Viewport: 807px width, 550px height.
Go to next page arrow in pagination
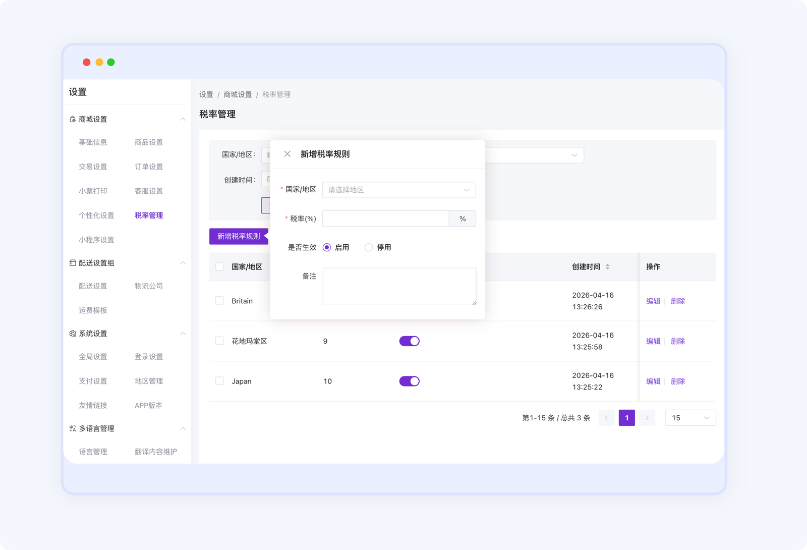pos(647,418)
